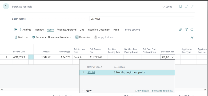
Task: Click Show details link
Action: point(142,91)
